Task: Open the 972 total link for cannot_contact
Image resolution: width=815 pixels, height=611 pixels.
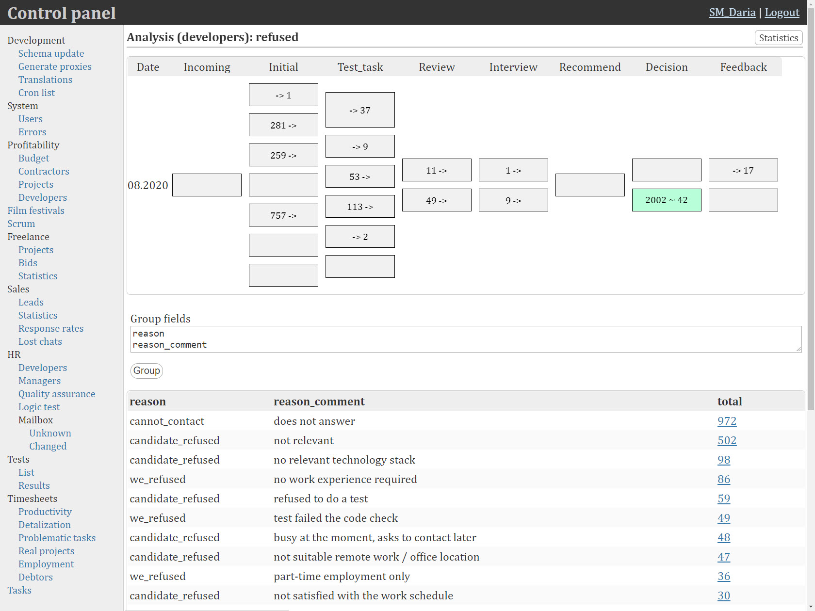Action: tap(726, 421)
